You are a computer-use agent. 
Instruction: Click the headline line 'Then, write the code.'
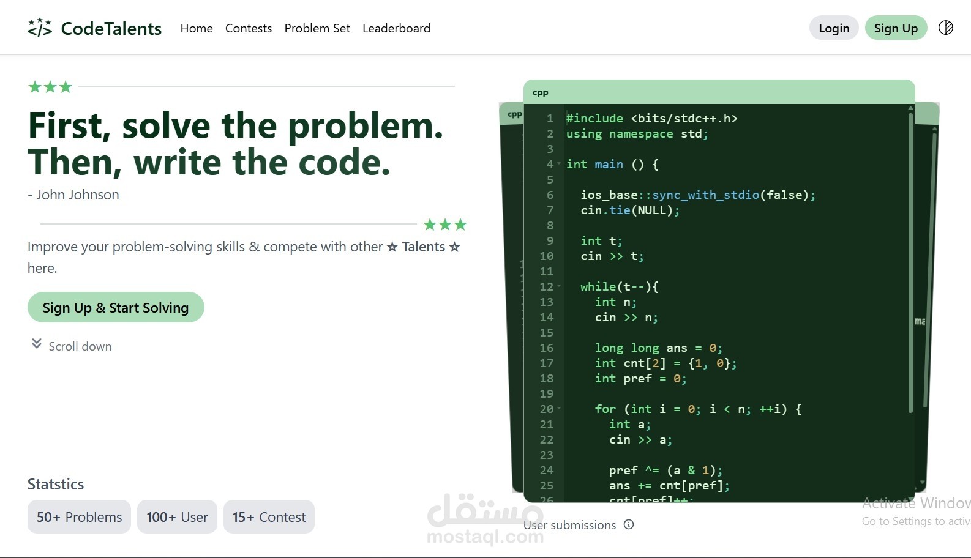click(x=209, y=162)
